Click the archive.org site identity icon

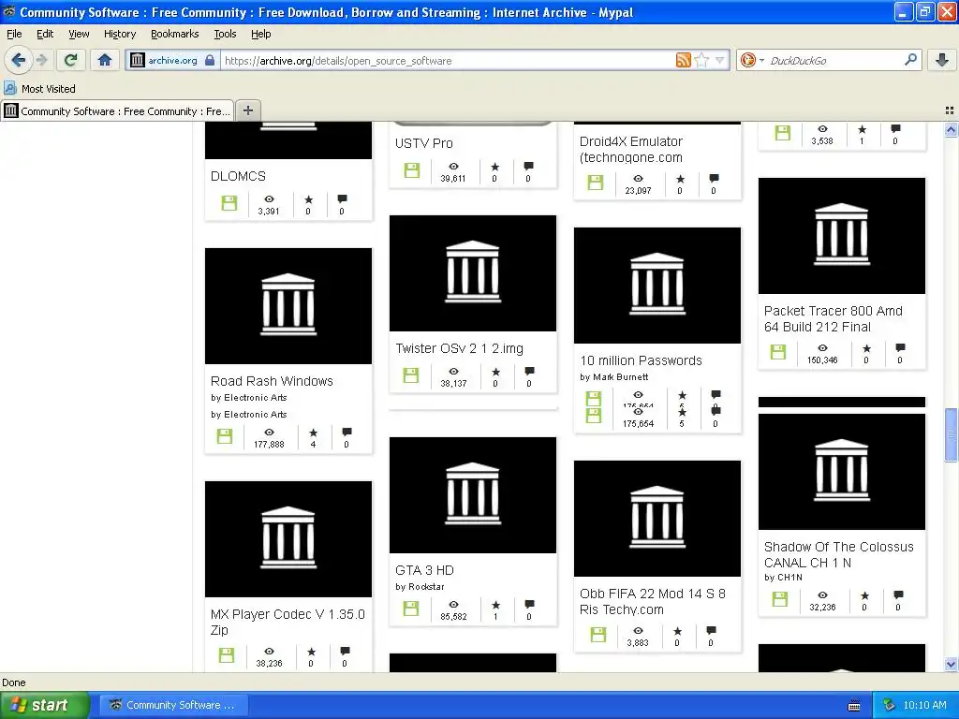coord(137,60)
